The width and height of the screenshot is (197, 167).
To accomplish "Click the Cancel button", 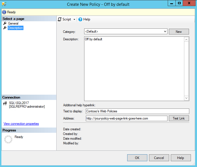I will click(159, 158).
